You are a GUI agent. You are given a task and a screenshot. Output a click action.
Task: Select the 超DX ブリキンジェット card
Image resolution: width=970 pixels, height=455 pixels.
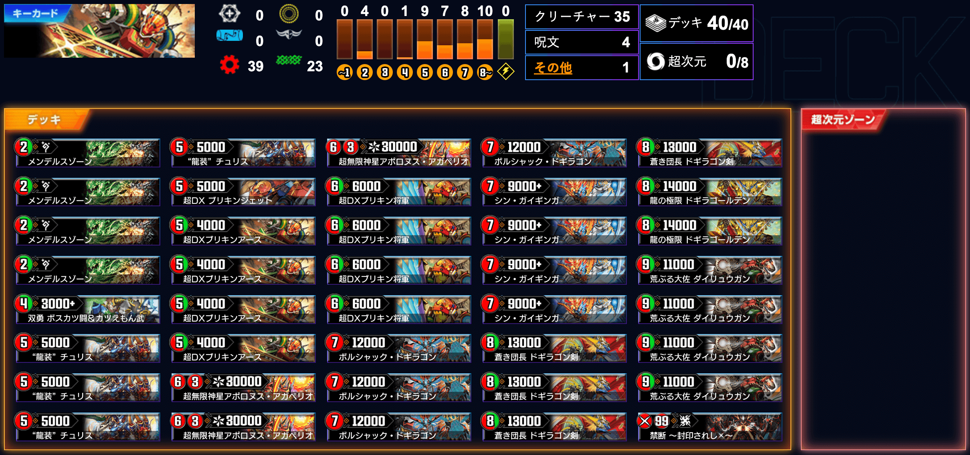pyautogui.click(x=243, y=192)
